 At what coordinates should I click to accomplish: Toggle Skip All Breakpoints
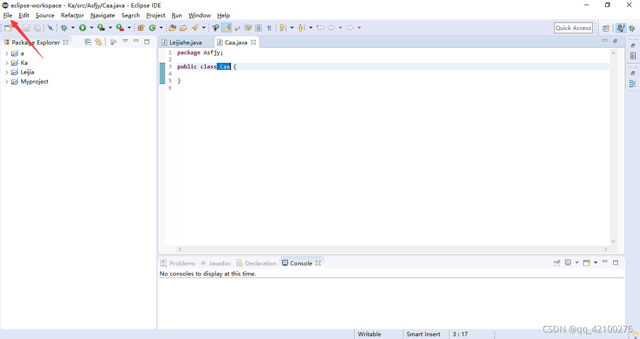[50, 28]
